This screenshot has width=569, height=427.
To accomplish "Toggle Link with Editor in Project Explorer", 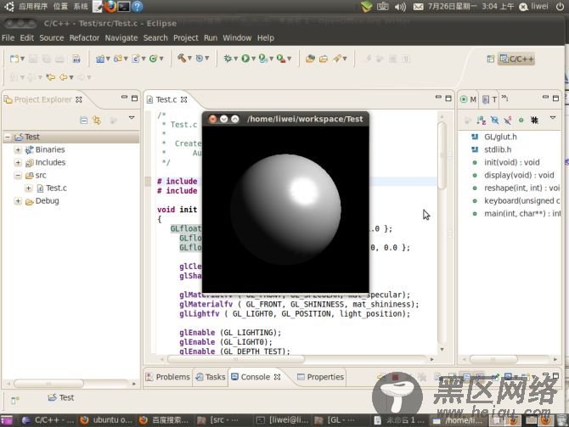I will click(97, 120).
